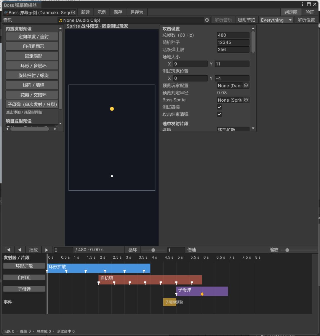Click 场地大小 X field showing 9
The height and width of the screenshot is (336, 320).
[190, 64]
